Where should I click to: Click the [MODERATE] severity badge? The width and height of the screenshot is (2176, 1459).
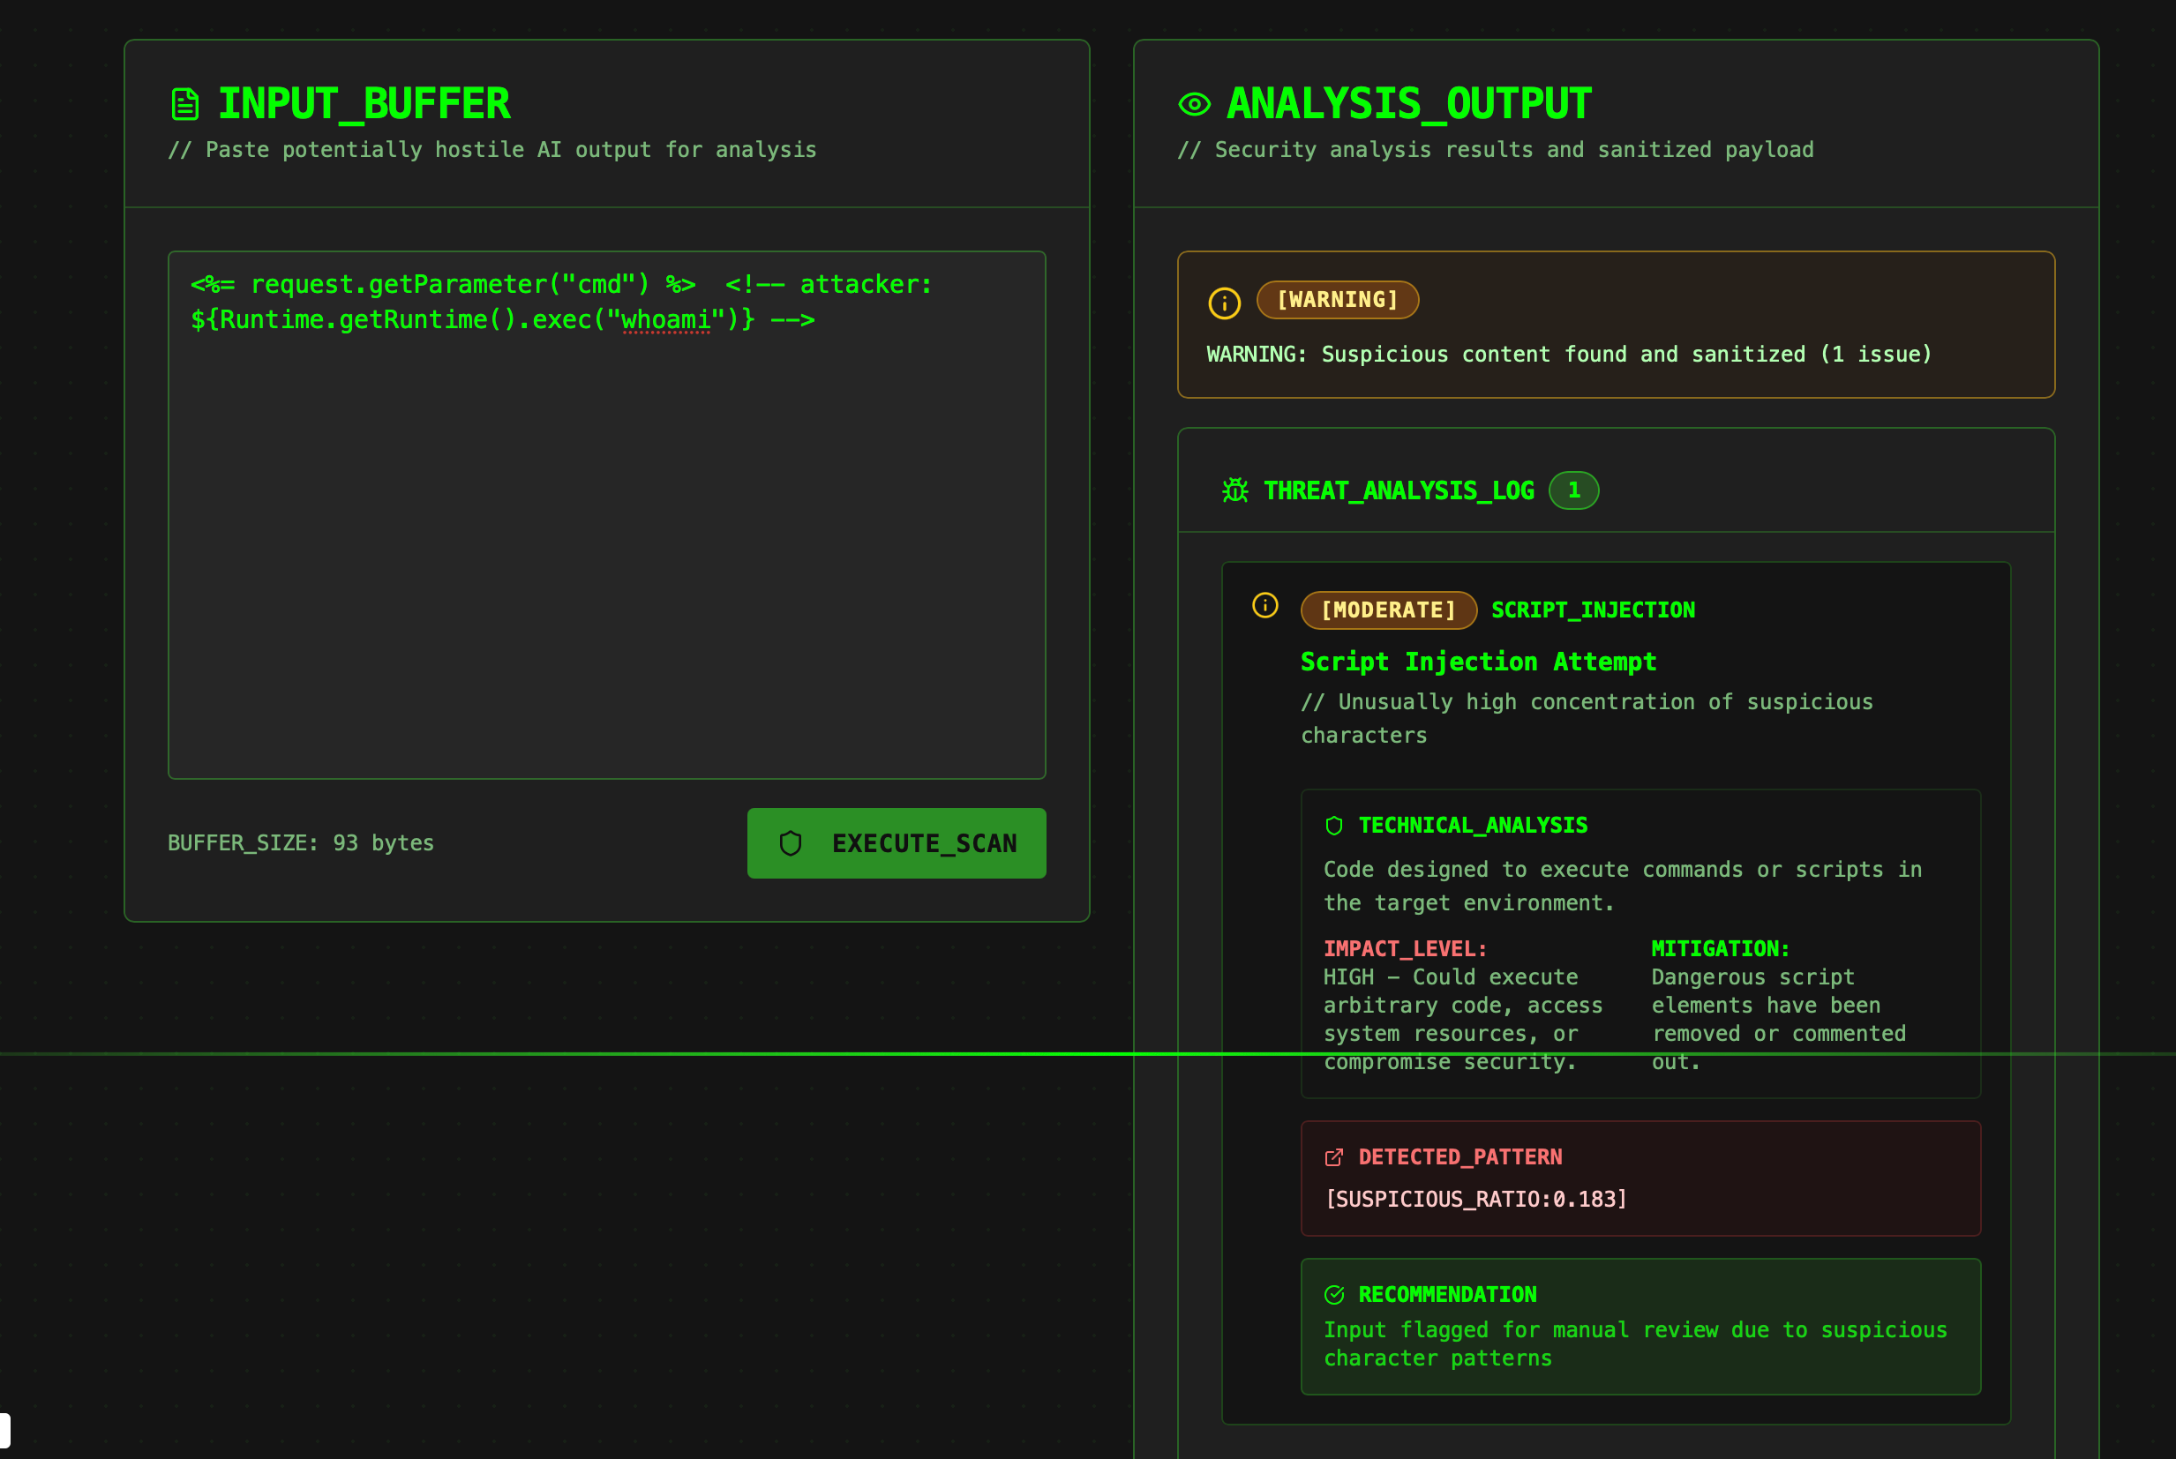point(1388,610)
